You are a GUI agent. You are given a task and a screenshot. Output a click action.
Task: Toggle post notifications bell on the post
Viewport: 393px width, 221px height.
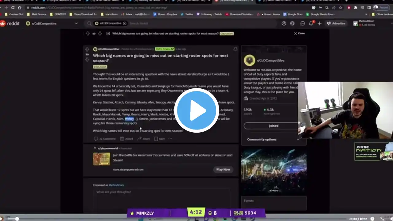pos(235,49)
